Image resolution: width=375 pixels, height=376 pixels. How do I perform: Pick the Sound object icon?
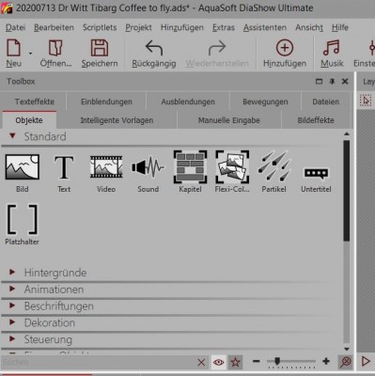click(x=148, y=166)
